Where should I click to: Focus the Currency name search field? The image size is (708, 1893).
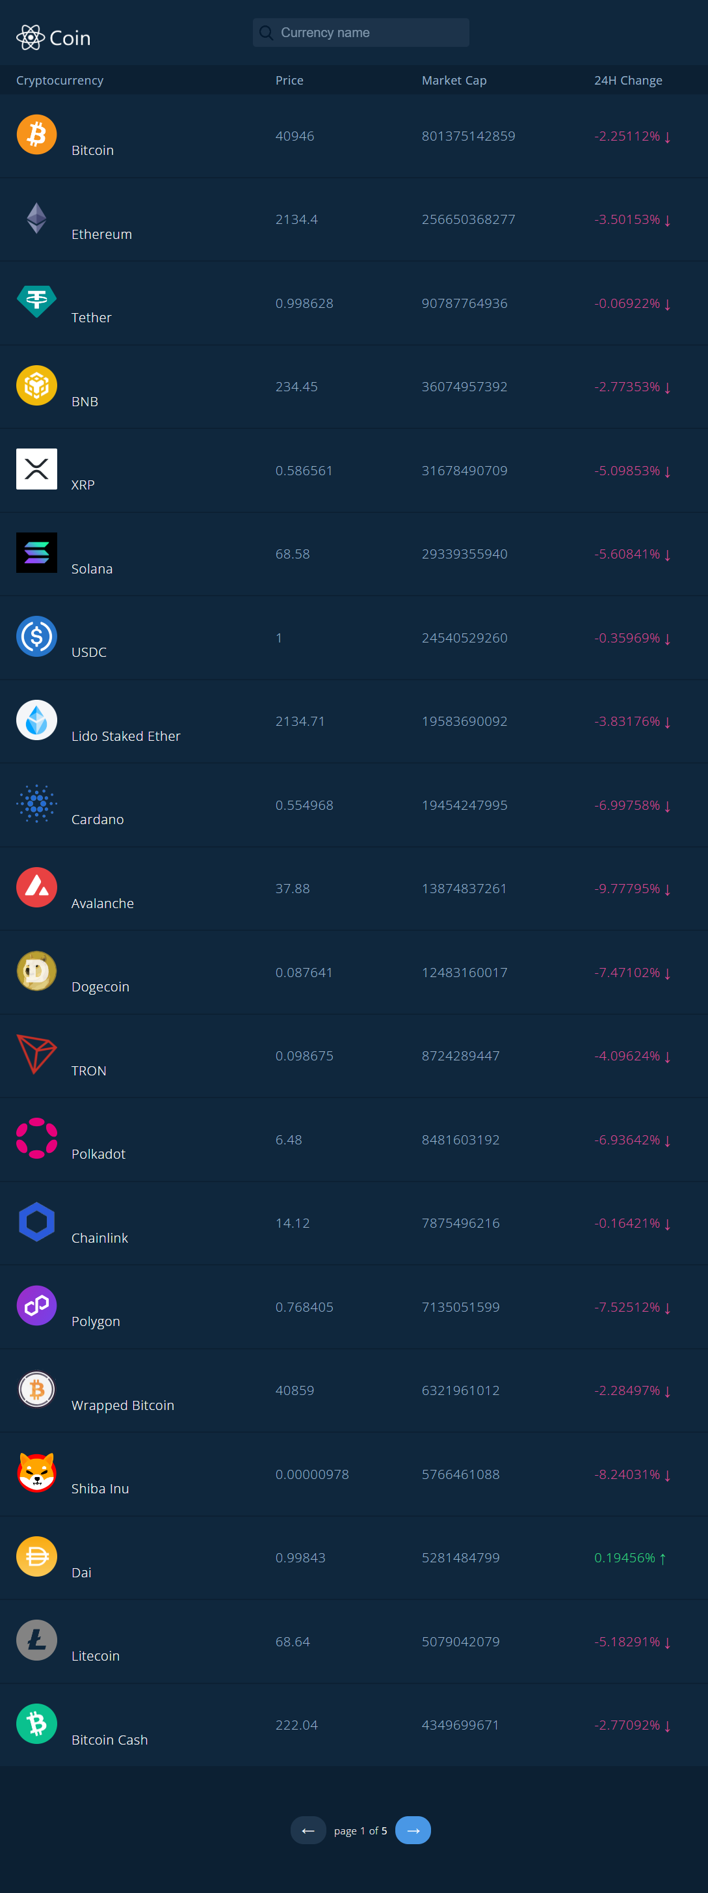[x=361, y=33]
